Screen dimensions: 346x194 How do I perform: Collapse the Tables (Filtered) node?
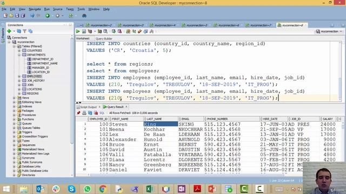tap(14, 46)
